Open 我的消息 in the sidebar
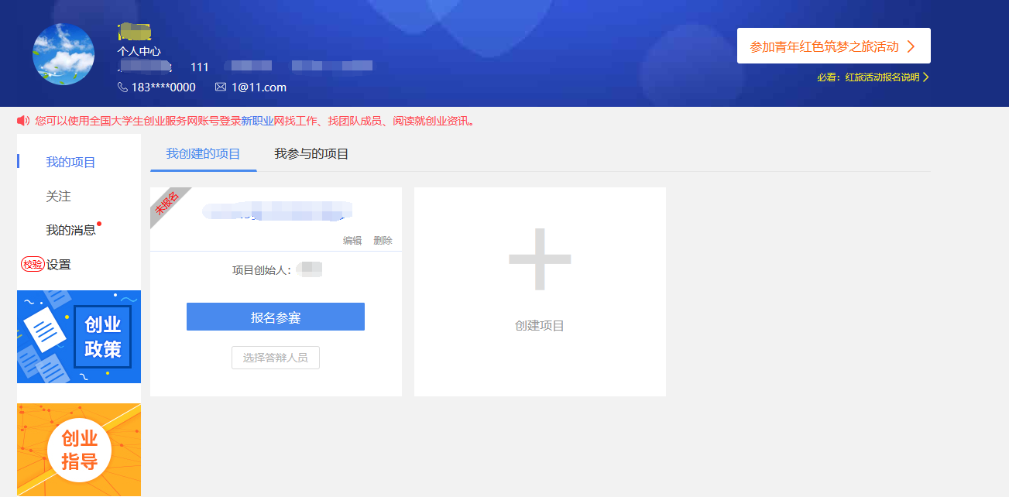1009x497 pixels. (70, 230)
